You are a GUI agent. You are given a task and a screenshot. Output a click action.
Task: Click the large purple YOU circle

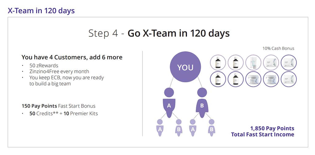tap(185, 67)
